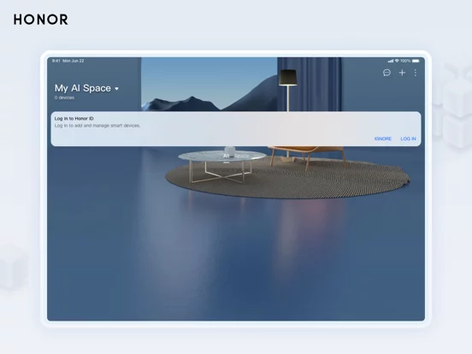Expand the My AI Space dropdown arrow
Viewport: 472px width, 354px height.
point(117,89)
